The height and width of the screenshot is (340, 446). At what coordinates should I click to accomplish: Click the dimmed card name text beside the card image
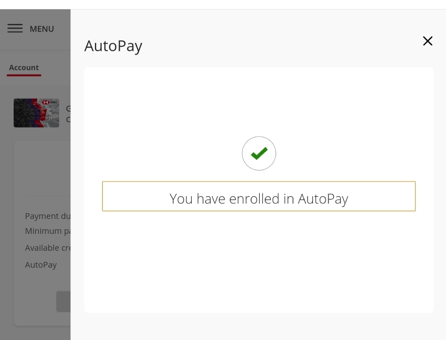[68, 114]
